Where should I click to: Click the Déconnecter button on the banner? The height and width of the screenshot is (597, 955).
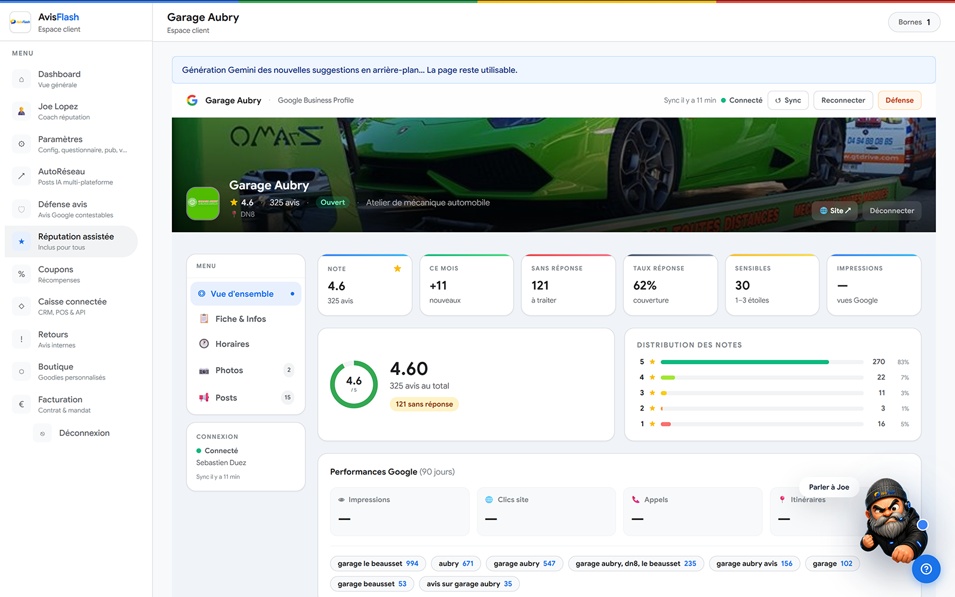pyautogui.click(x=892, y=211)
